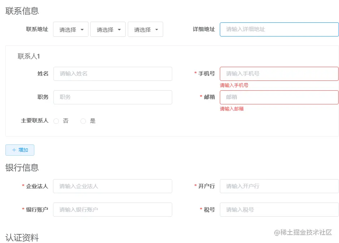
Task: Focus the 税号 input field
Action: point(279,210)
